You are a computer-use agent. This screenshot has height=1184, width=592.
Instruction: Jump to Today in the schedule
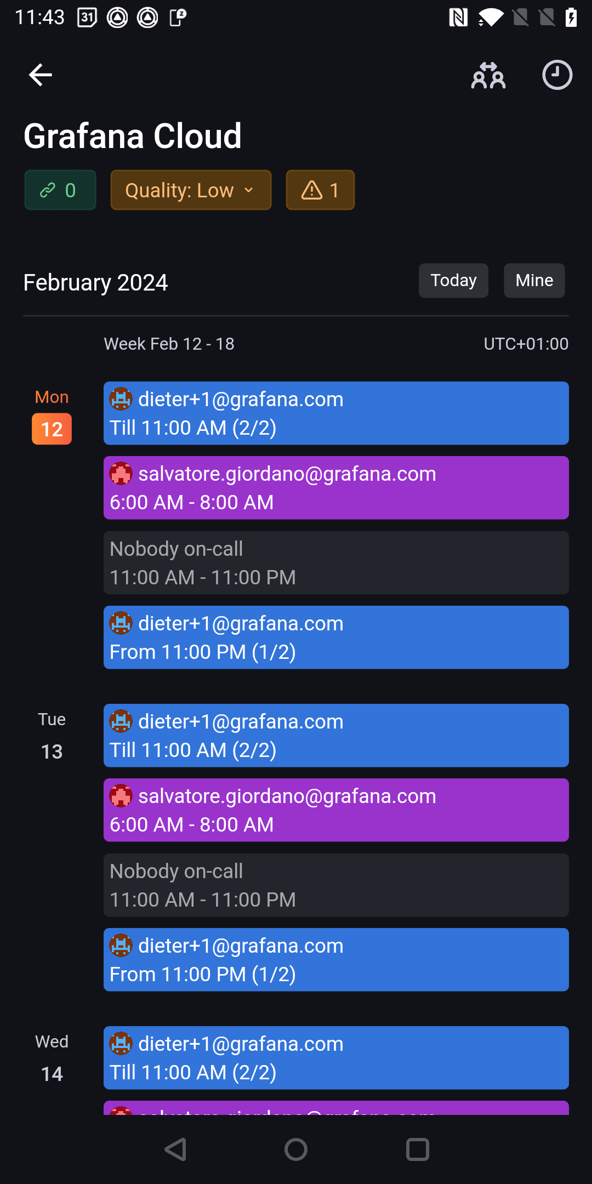pyautogui.click(x=453, y=281)
